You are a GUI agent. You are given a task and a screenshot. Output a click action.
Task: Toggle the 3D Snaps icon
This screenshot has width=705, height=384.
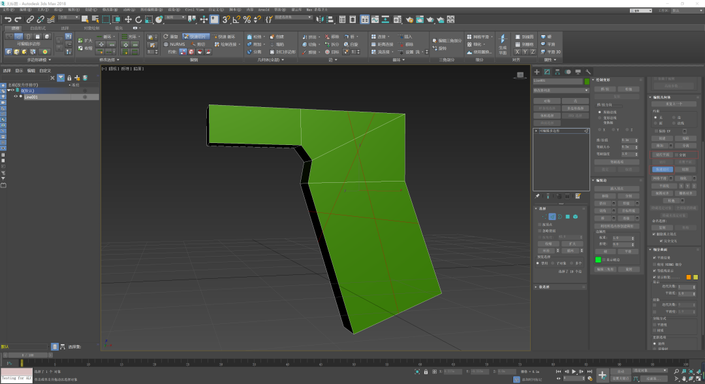click(226, 20)
